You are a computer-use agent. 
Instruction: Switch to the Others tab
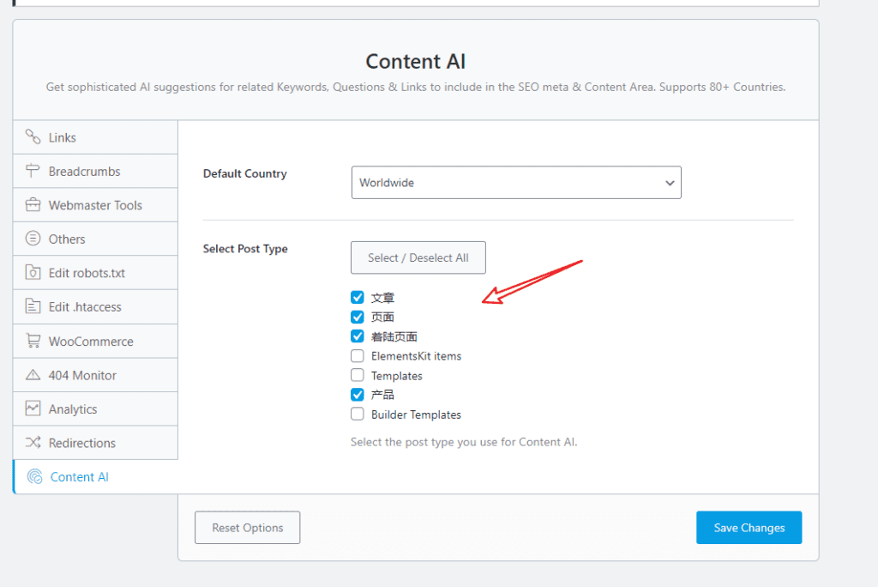pos(96,239)
